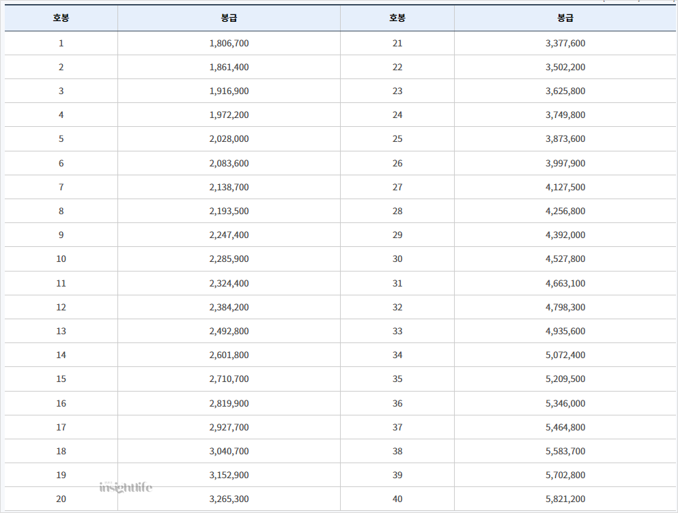Select salary 5,464,800
This screenshot has height=513, width=678.
565,427
